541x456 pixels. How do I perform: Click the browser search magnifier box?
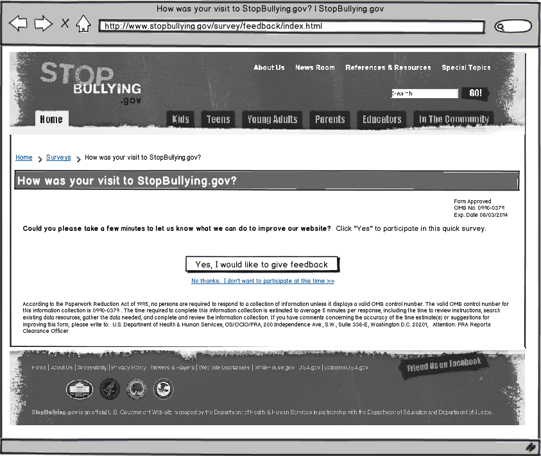513,26
